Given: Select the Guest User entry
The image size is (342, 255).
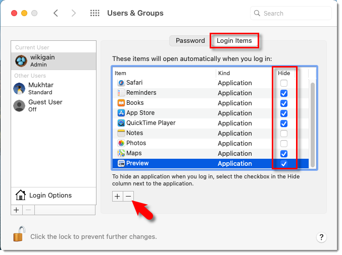Looking at the screenshot, I should (x=54, y=106).
